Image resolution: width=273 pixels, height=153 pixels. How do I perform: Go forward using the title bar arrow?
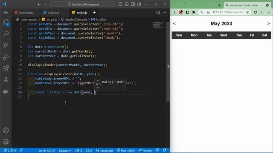point(46,4)
